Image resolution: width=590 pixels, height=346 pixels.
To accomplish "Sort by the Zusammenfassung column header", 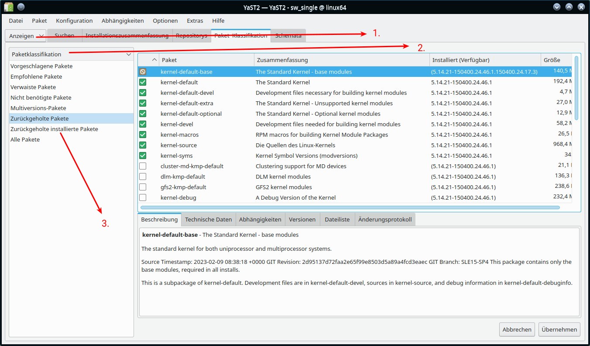I will tap(342, 60).
